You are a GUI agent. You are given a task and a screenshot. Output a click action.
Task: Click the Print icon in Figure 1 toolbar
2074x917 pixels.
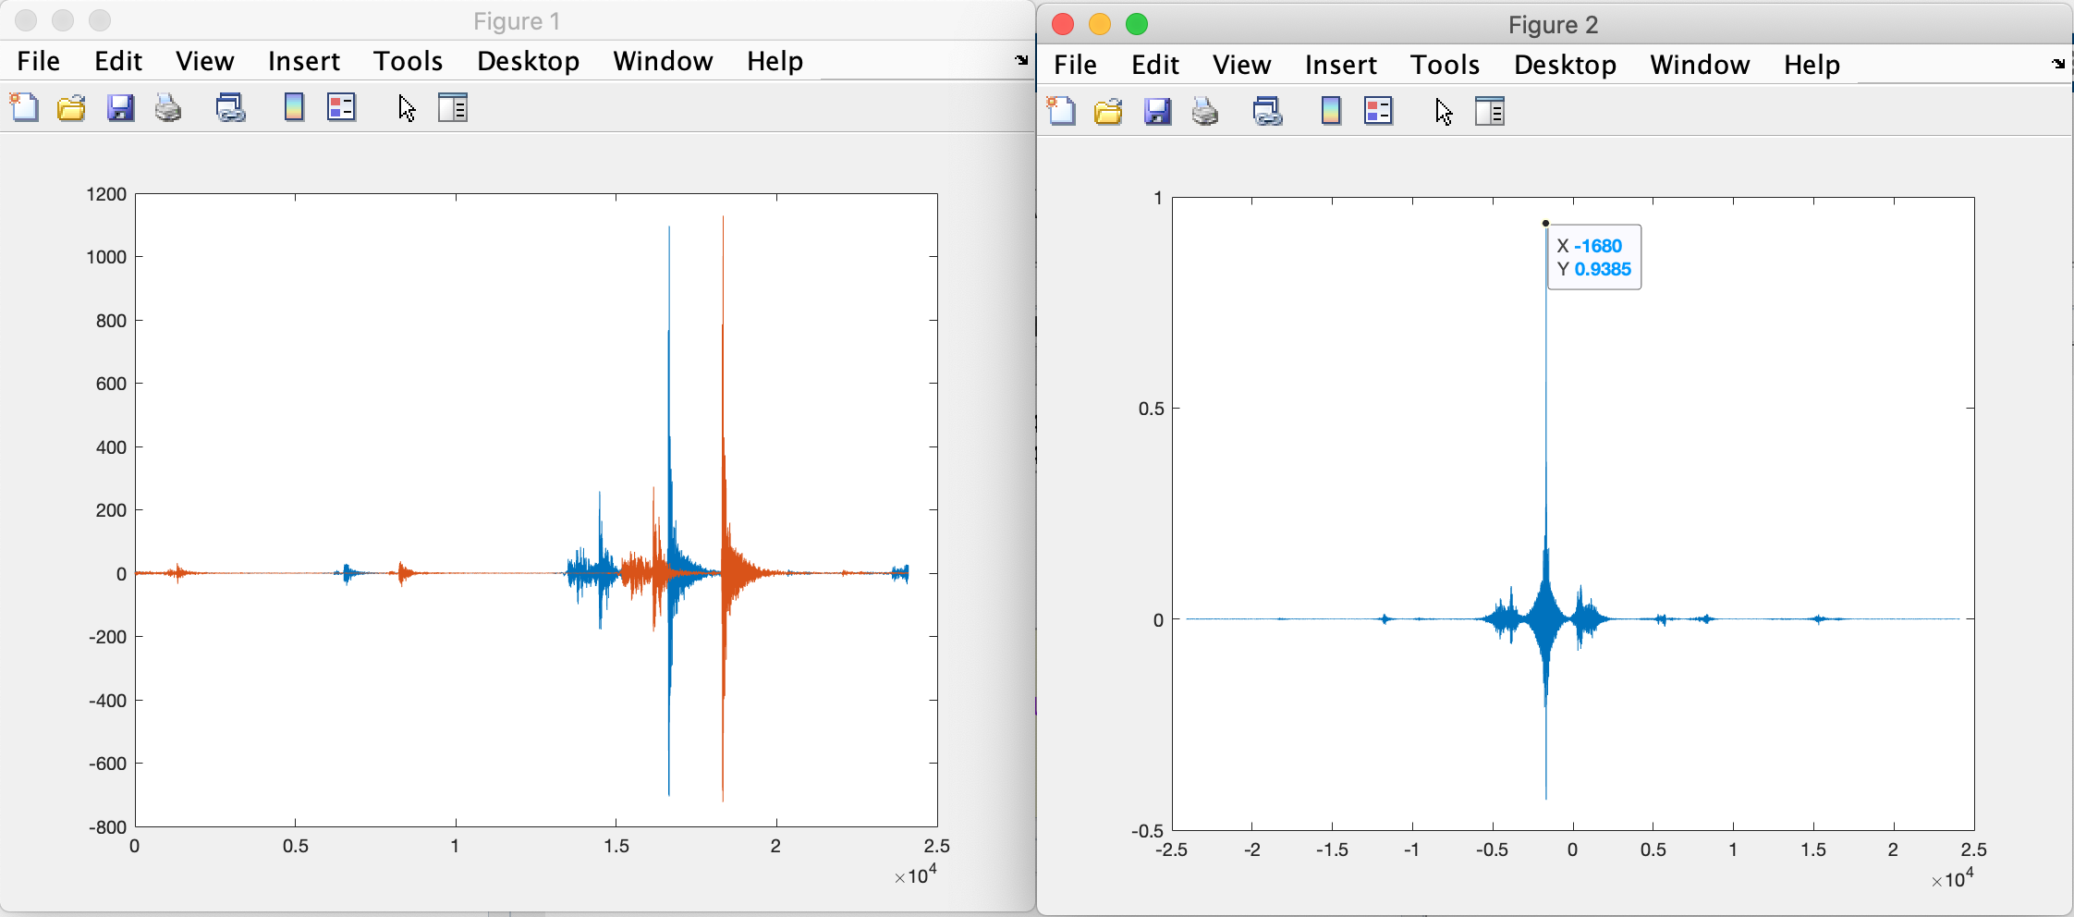pos(167,108)
